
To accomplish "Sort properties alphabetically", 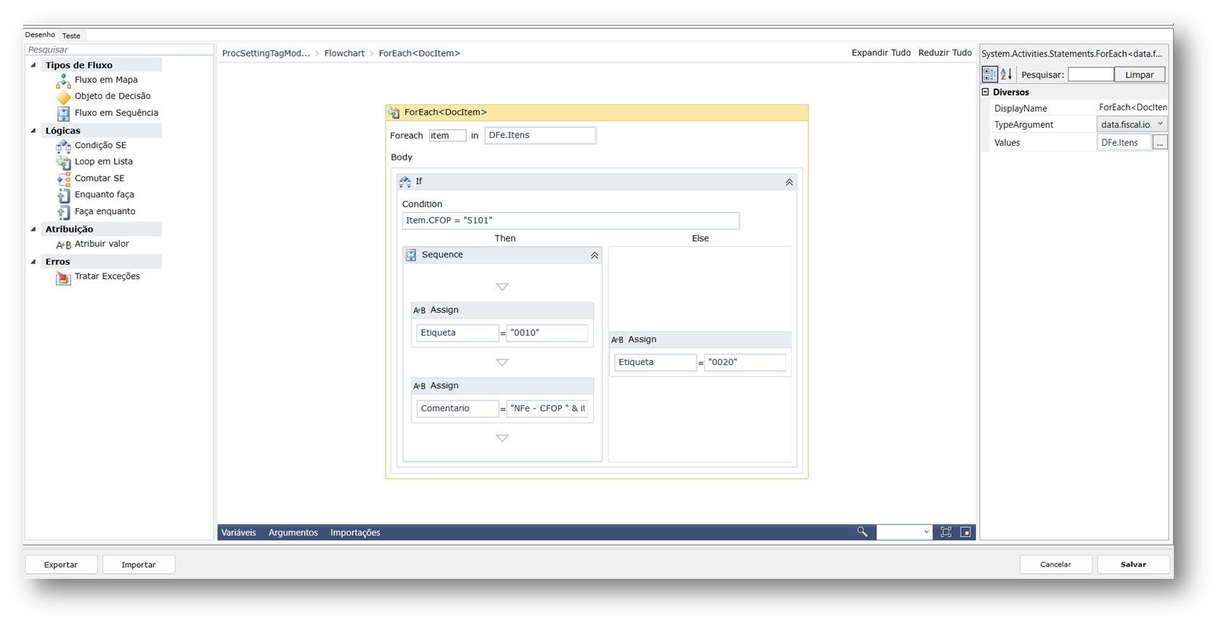I will (1006, 74).
